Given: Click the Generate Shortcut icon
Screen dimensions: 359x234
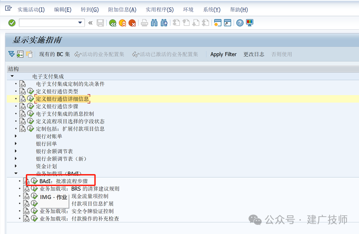Looking at the screenshot, I should point(227,23).
